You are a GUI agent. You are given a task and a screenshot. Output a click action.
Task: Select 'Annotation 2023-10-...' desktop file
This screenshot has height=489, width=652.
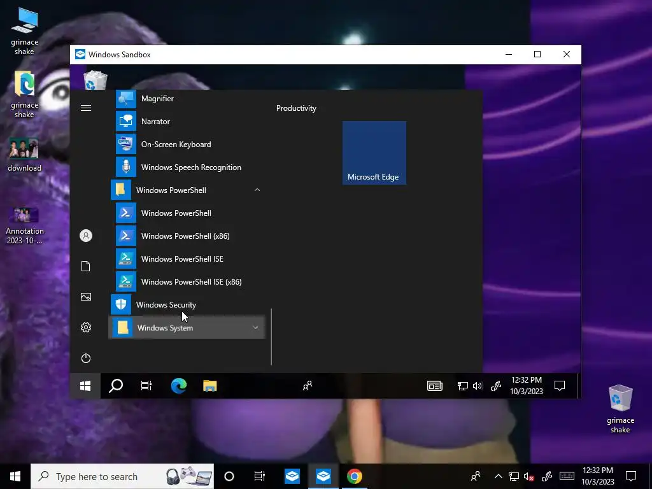coord(25,225)
